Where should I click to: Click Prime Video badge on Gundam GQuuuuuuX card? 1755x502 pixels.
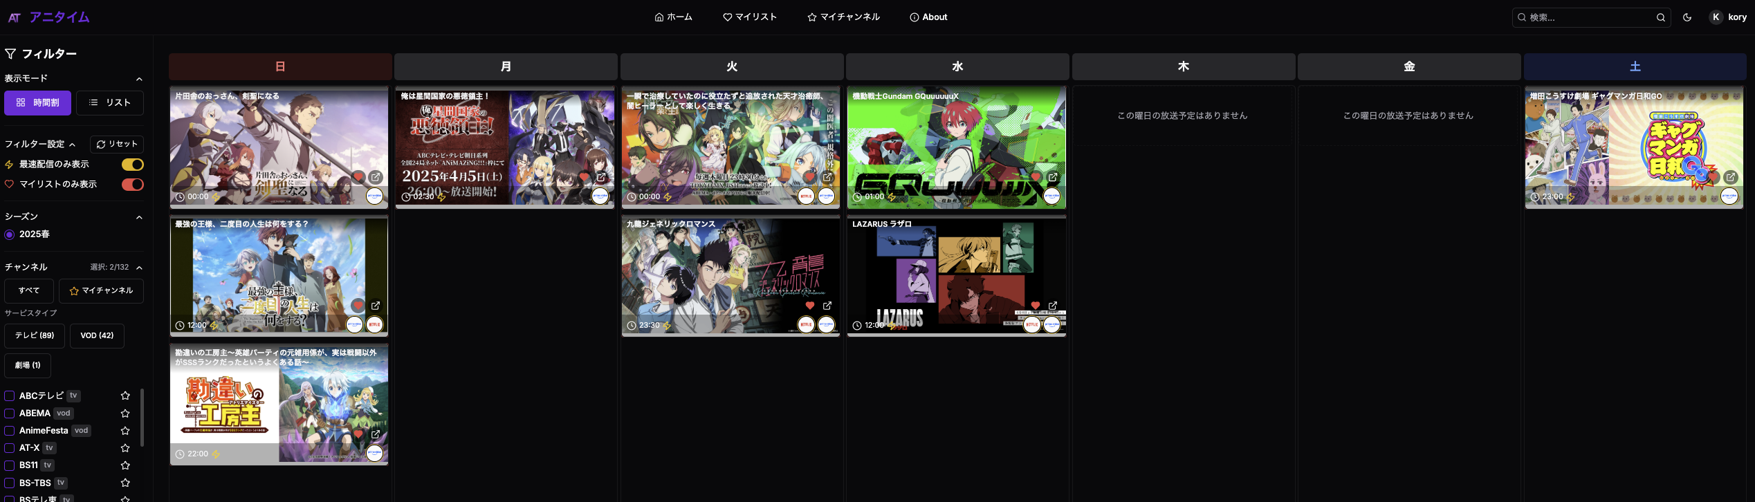pyautogui.click(x=1051, y=196)
